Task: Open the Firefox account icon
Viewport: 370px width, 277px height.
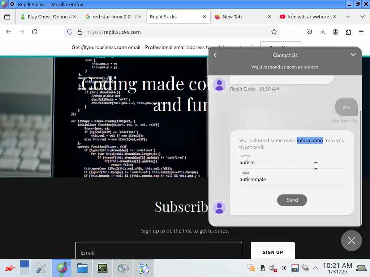Action: coord(335,32)
